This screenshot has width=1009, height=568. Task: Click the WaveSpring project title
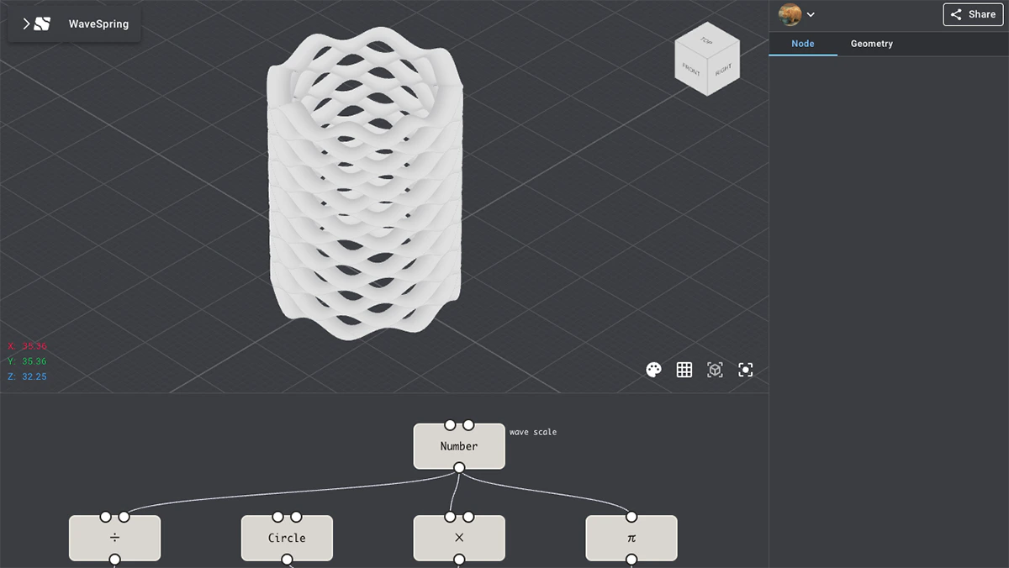tap(98, 24)
